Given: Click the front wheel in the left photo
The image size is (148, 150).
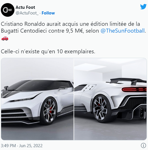Looking at the screenshot, I should (49, 111).
